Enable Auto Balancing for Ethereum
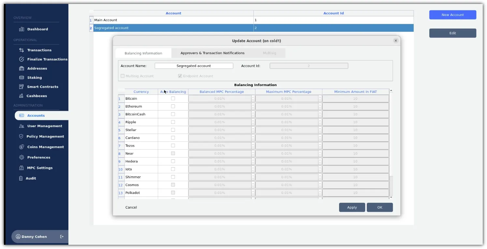Image resolution: width=487 pixels, height=249 pixels. (173, 106)
